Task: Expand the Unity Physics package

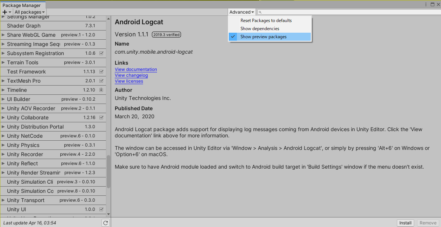Action: click(3, 145)
